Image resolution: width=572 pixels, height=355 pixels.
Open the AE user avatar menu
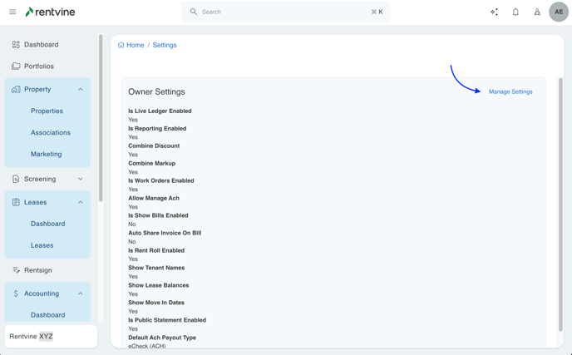click(x=559, y=12)
